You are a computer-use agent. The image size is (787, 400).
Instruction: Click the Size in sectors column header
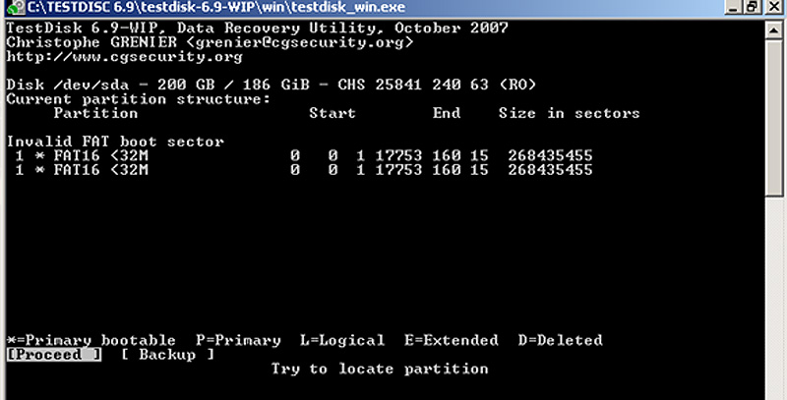[x=570, y=113]
